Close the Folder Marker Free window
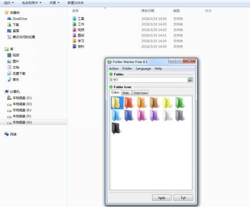 [x=189, y=61]
